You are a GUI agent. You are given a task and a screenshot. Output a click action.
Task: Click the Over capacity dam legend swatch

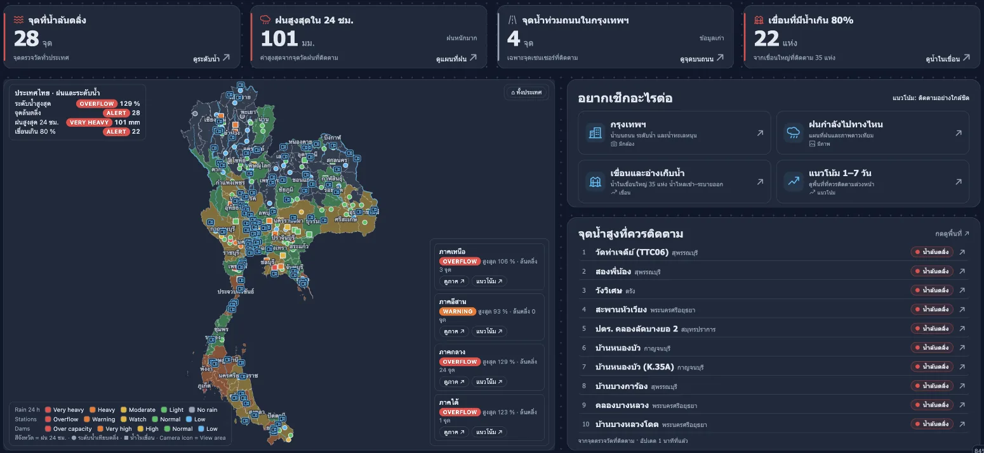coord(48,429)
